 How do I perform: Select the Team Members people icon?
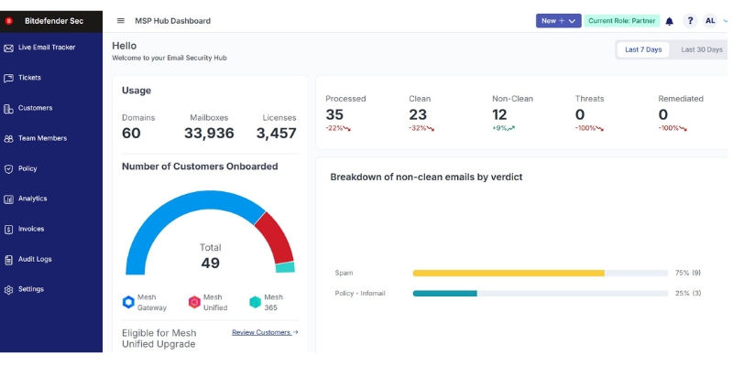[9, 139]
